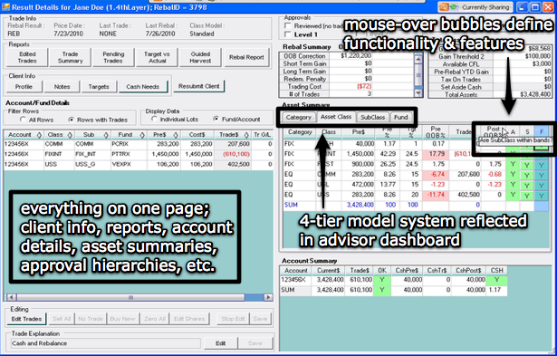Image resolution: width=557 pixels, height=356 pixels.
Task: Click the Trade Explanation text field
Action: tap(106, 343)
